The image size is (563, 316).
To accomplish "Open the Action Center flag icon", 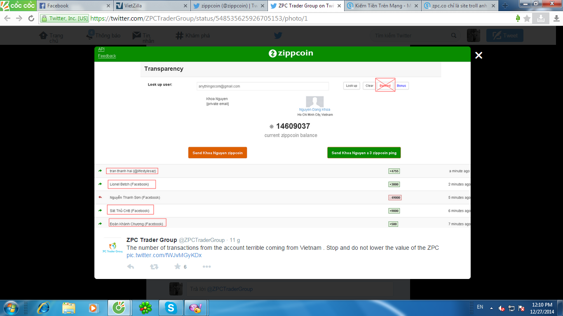I will click(x=521, y=308).
